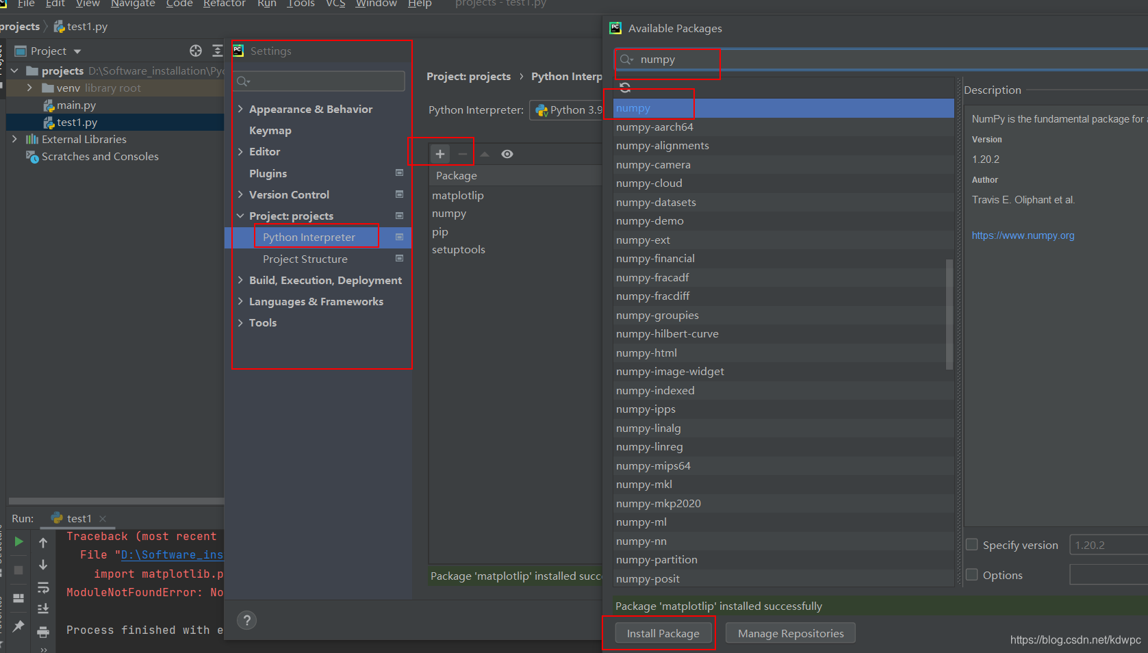Screen dimensions: 1148x653
Task: Collapse the projects root folder
Action: 14,71
